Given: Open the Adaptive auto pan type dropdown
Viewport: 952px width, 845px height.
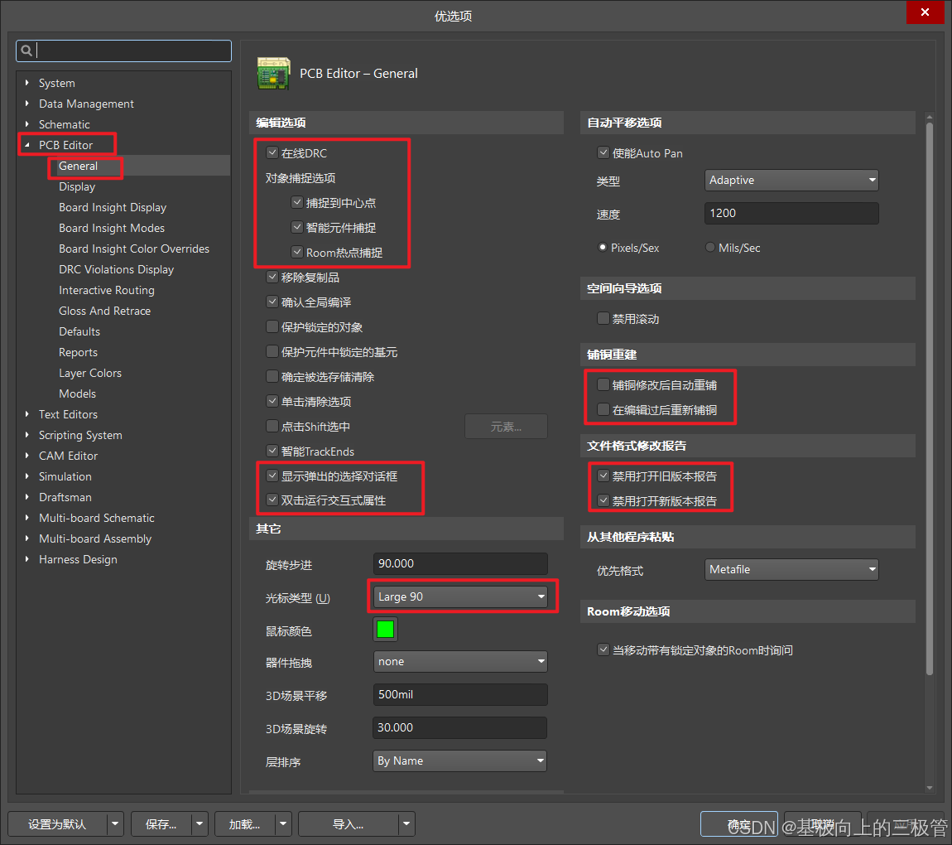Looking at the screenshot, I should click(791, 181).
